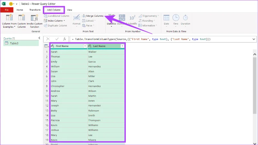Open Last Name column filter dropdown
This screenshot has height=145, width=258.
(x=122, y=46)
